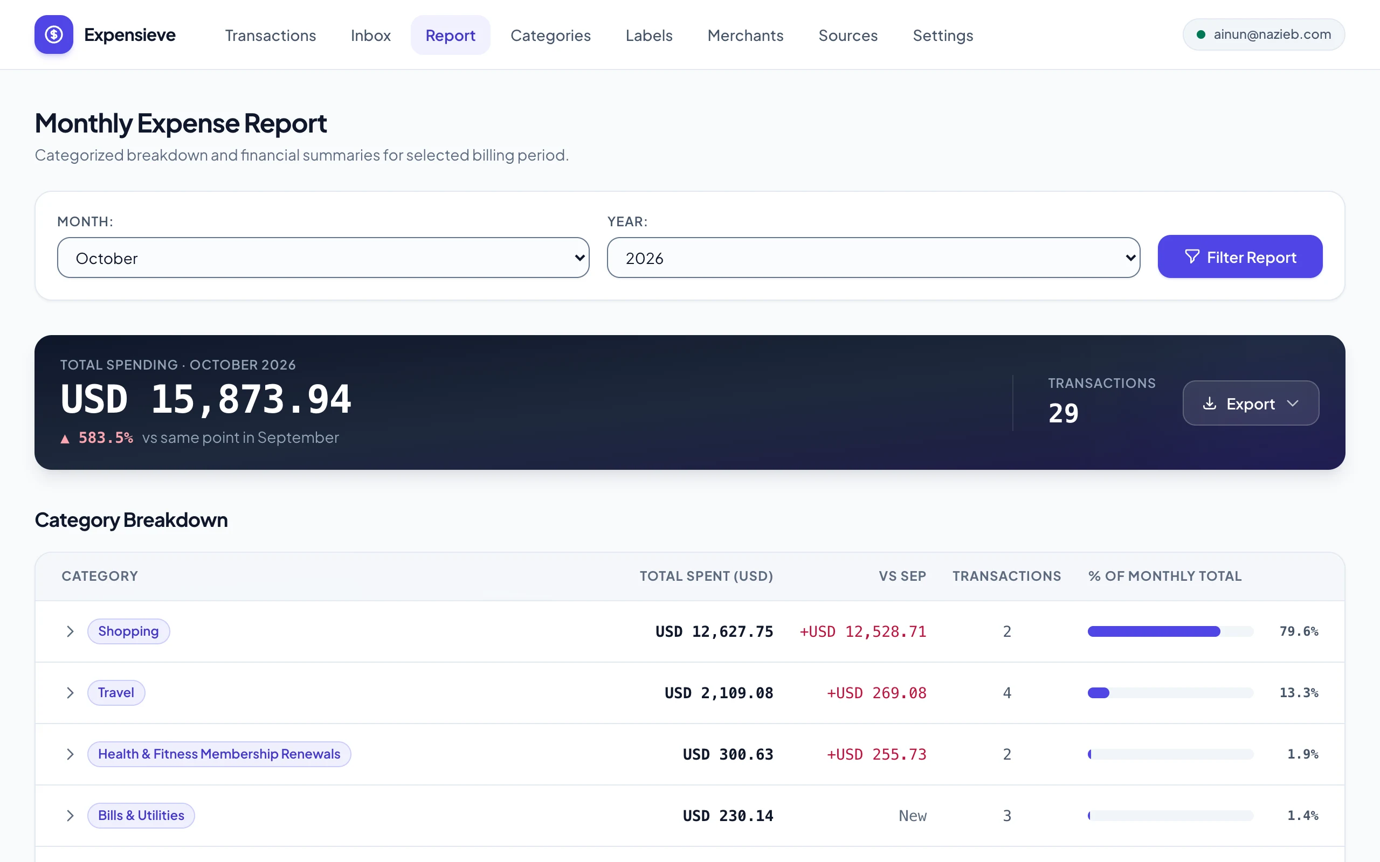
Task: Open the Merchants page
Action: pos(746,36)
